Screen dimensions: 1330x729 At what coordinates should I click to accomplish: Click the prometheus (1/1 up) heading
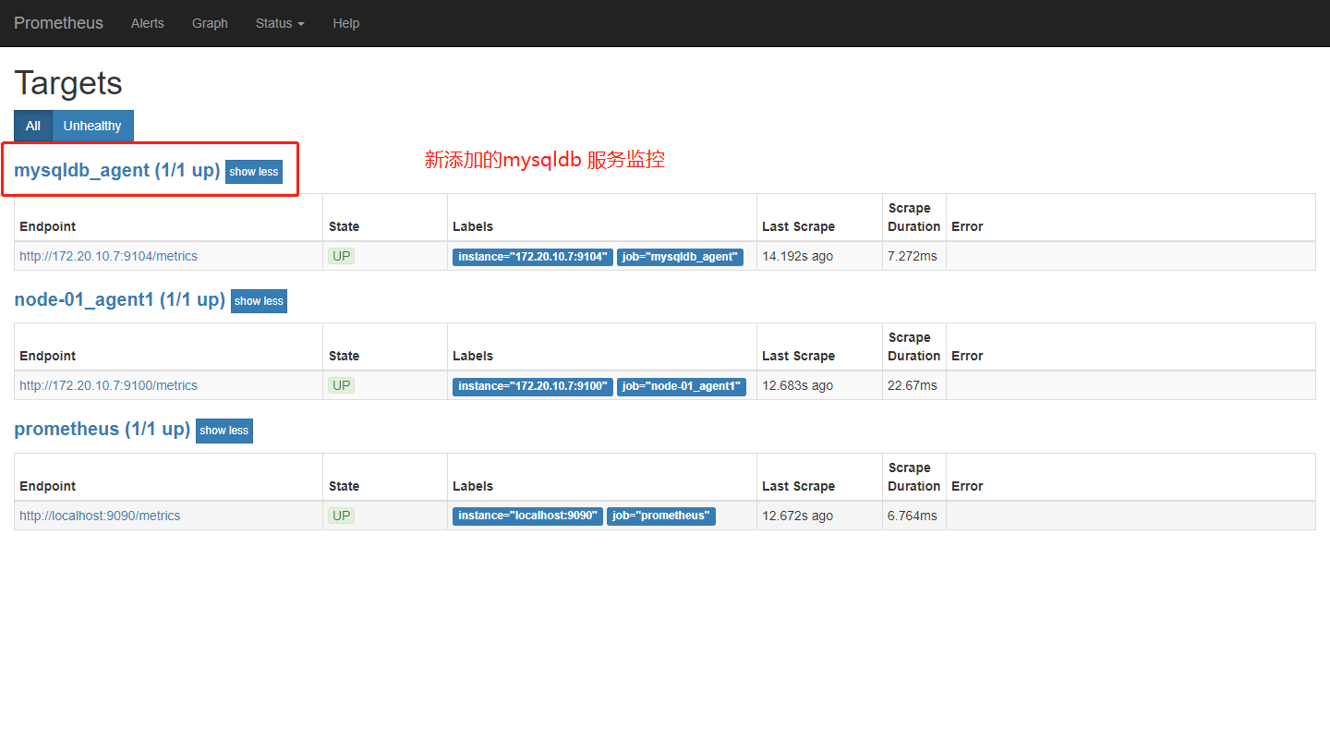coord(103,429)
